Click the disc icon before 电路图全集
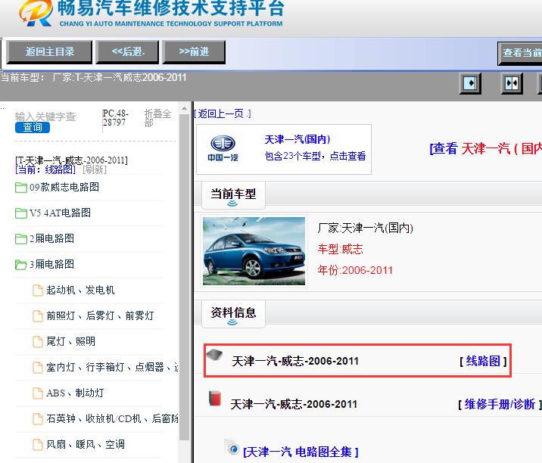Screen dimensions: 542x463 tap(232, 447)
